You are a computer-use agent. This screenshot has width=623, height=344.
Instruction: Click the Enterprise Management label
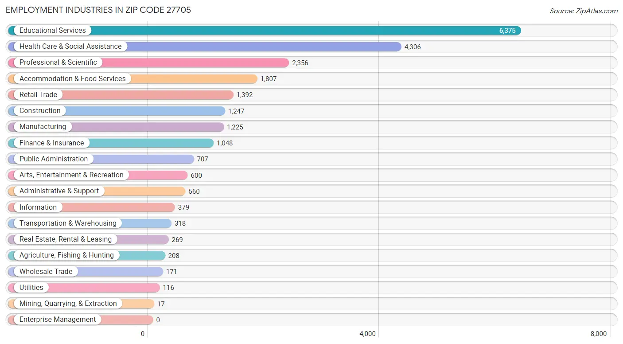point(58,319)
